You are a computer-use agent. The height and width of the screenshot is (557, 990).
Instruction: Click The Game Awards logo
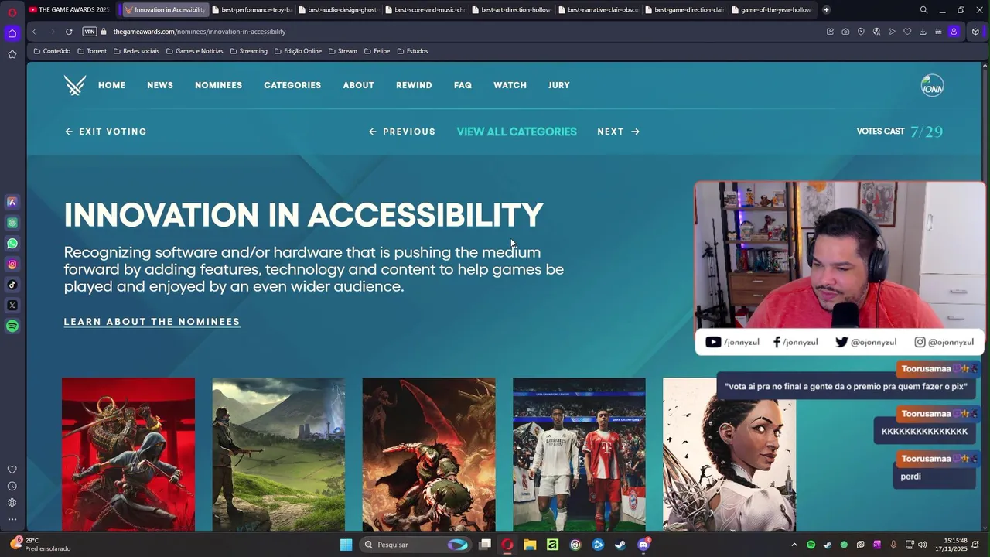(x=75, y=85)
